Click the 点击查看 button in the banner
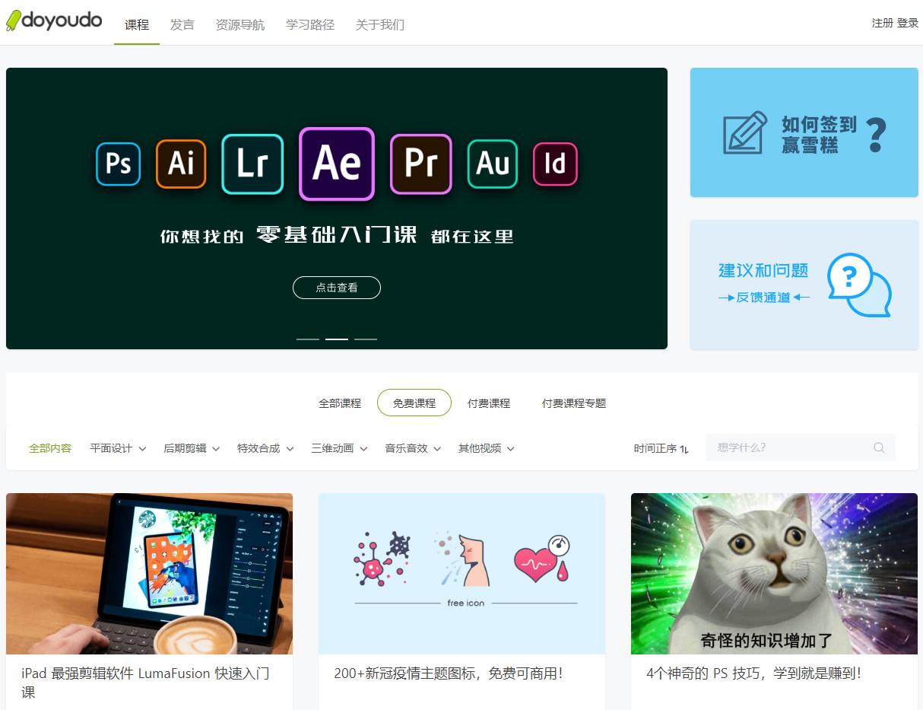This screenshot has height=710, width=923. (x=336, y=288)
